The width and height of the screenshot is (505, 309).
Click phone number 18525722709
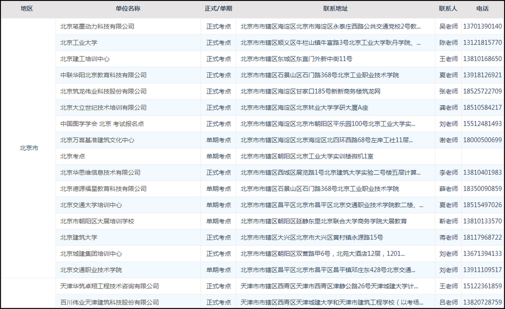[x=483, y=92]
